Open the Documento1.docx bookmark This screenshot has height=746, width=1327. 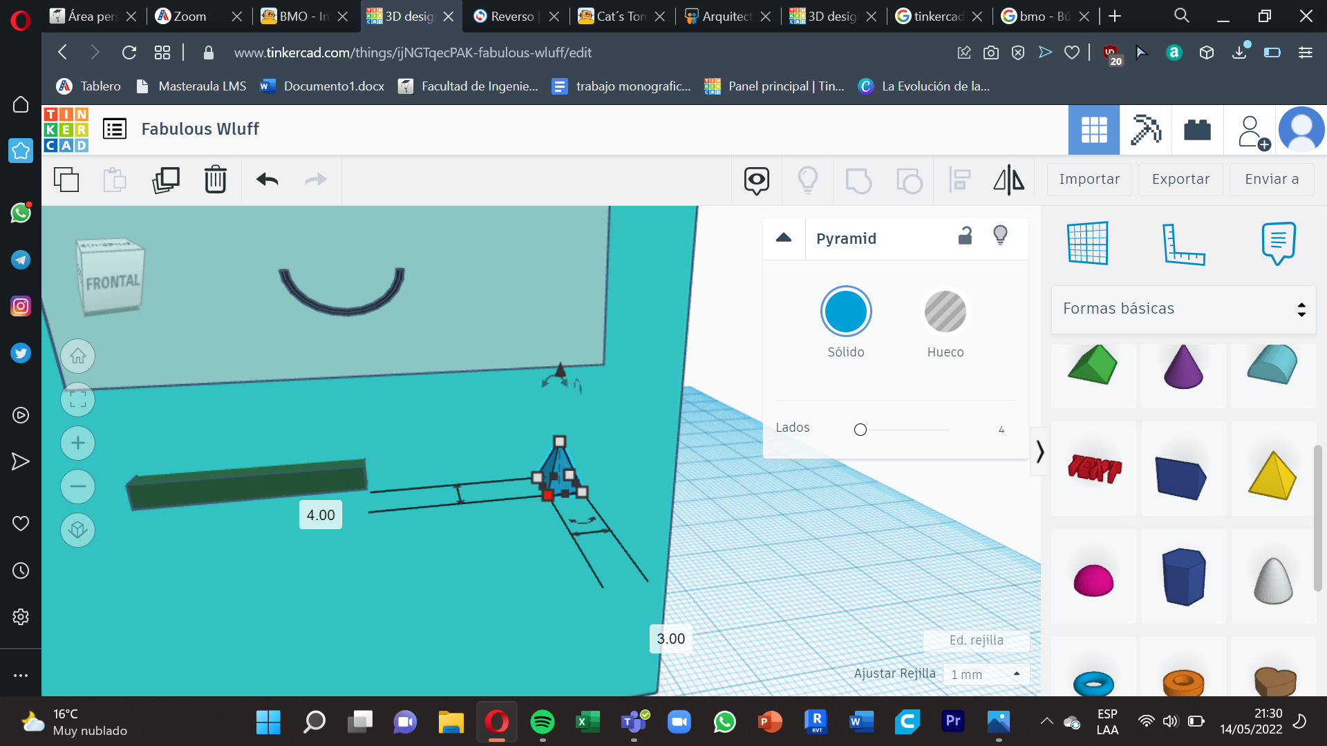tap(322, 86)
